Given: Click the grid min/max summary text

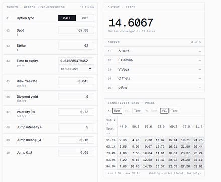Looking at the screenshot, I should [124, 173].
